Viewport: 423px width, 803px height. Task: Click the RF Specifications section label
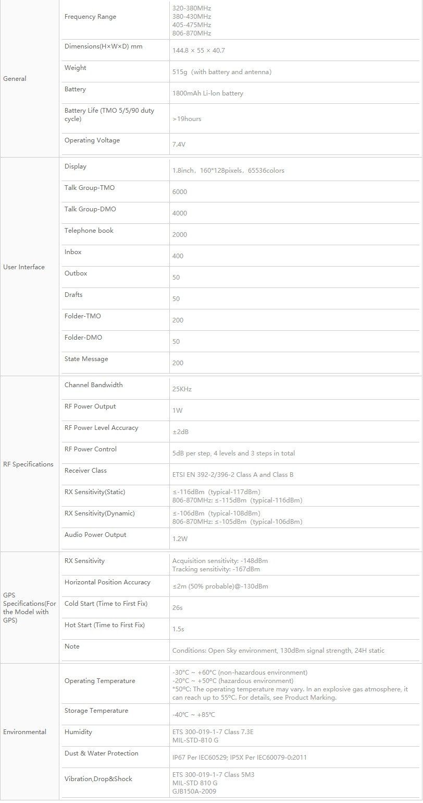click(x=28, y=464)
